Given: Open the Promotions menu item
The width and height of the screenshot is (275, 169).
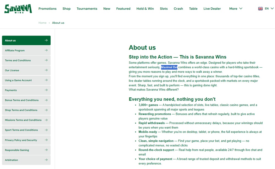Looking at the screenshot, I should pyautogui.click(x=48, y=9).
